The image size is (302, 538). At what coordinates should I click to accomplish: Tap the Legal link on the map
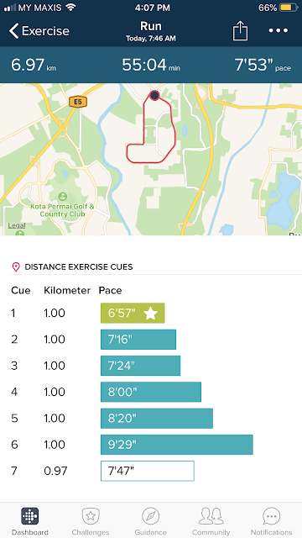pos(17,225)
